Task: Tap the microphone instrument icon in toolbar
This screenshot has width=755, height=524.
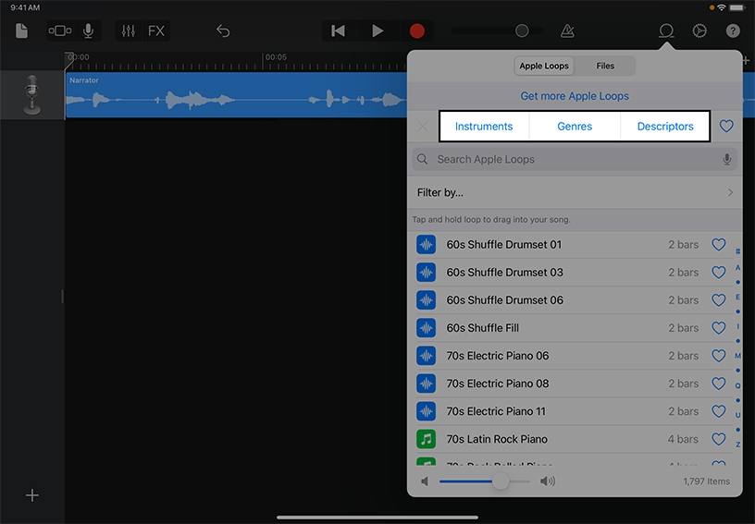Action: pos(89,30)
